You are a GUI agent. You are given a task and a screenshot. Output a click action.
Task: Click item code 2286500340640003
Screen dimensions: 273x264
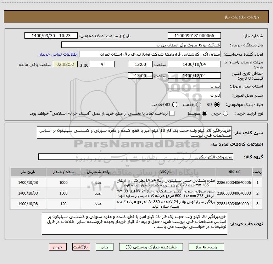[234, 193]
